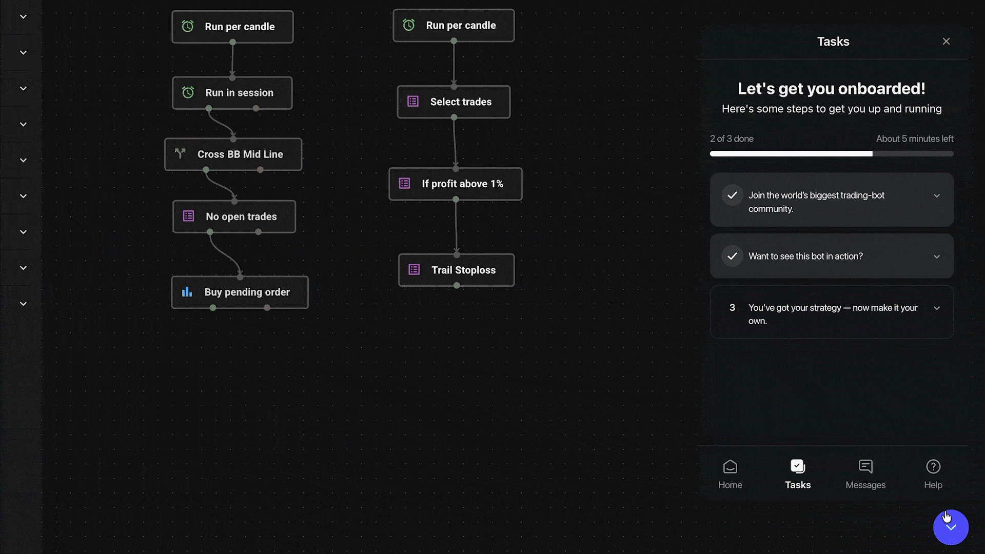The image size is (985, 554).
Task: Collapse the widget with the blue round button
Action: (951, 527)
